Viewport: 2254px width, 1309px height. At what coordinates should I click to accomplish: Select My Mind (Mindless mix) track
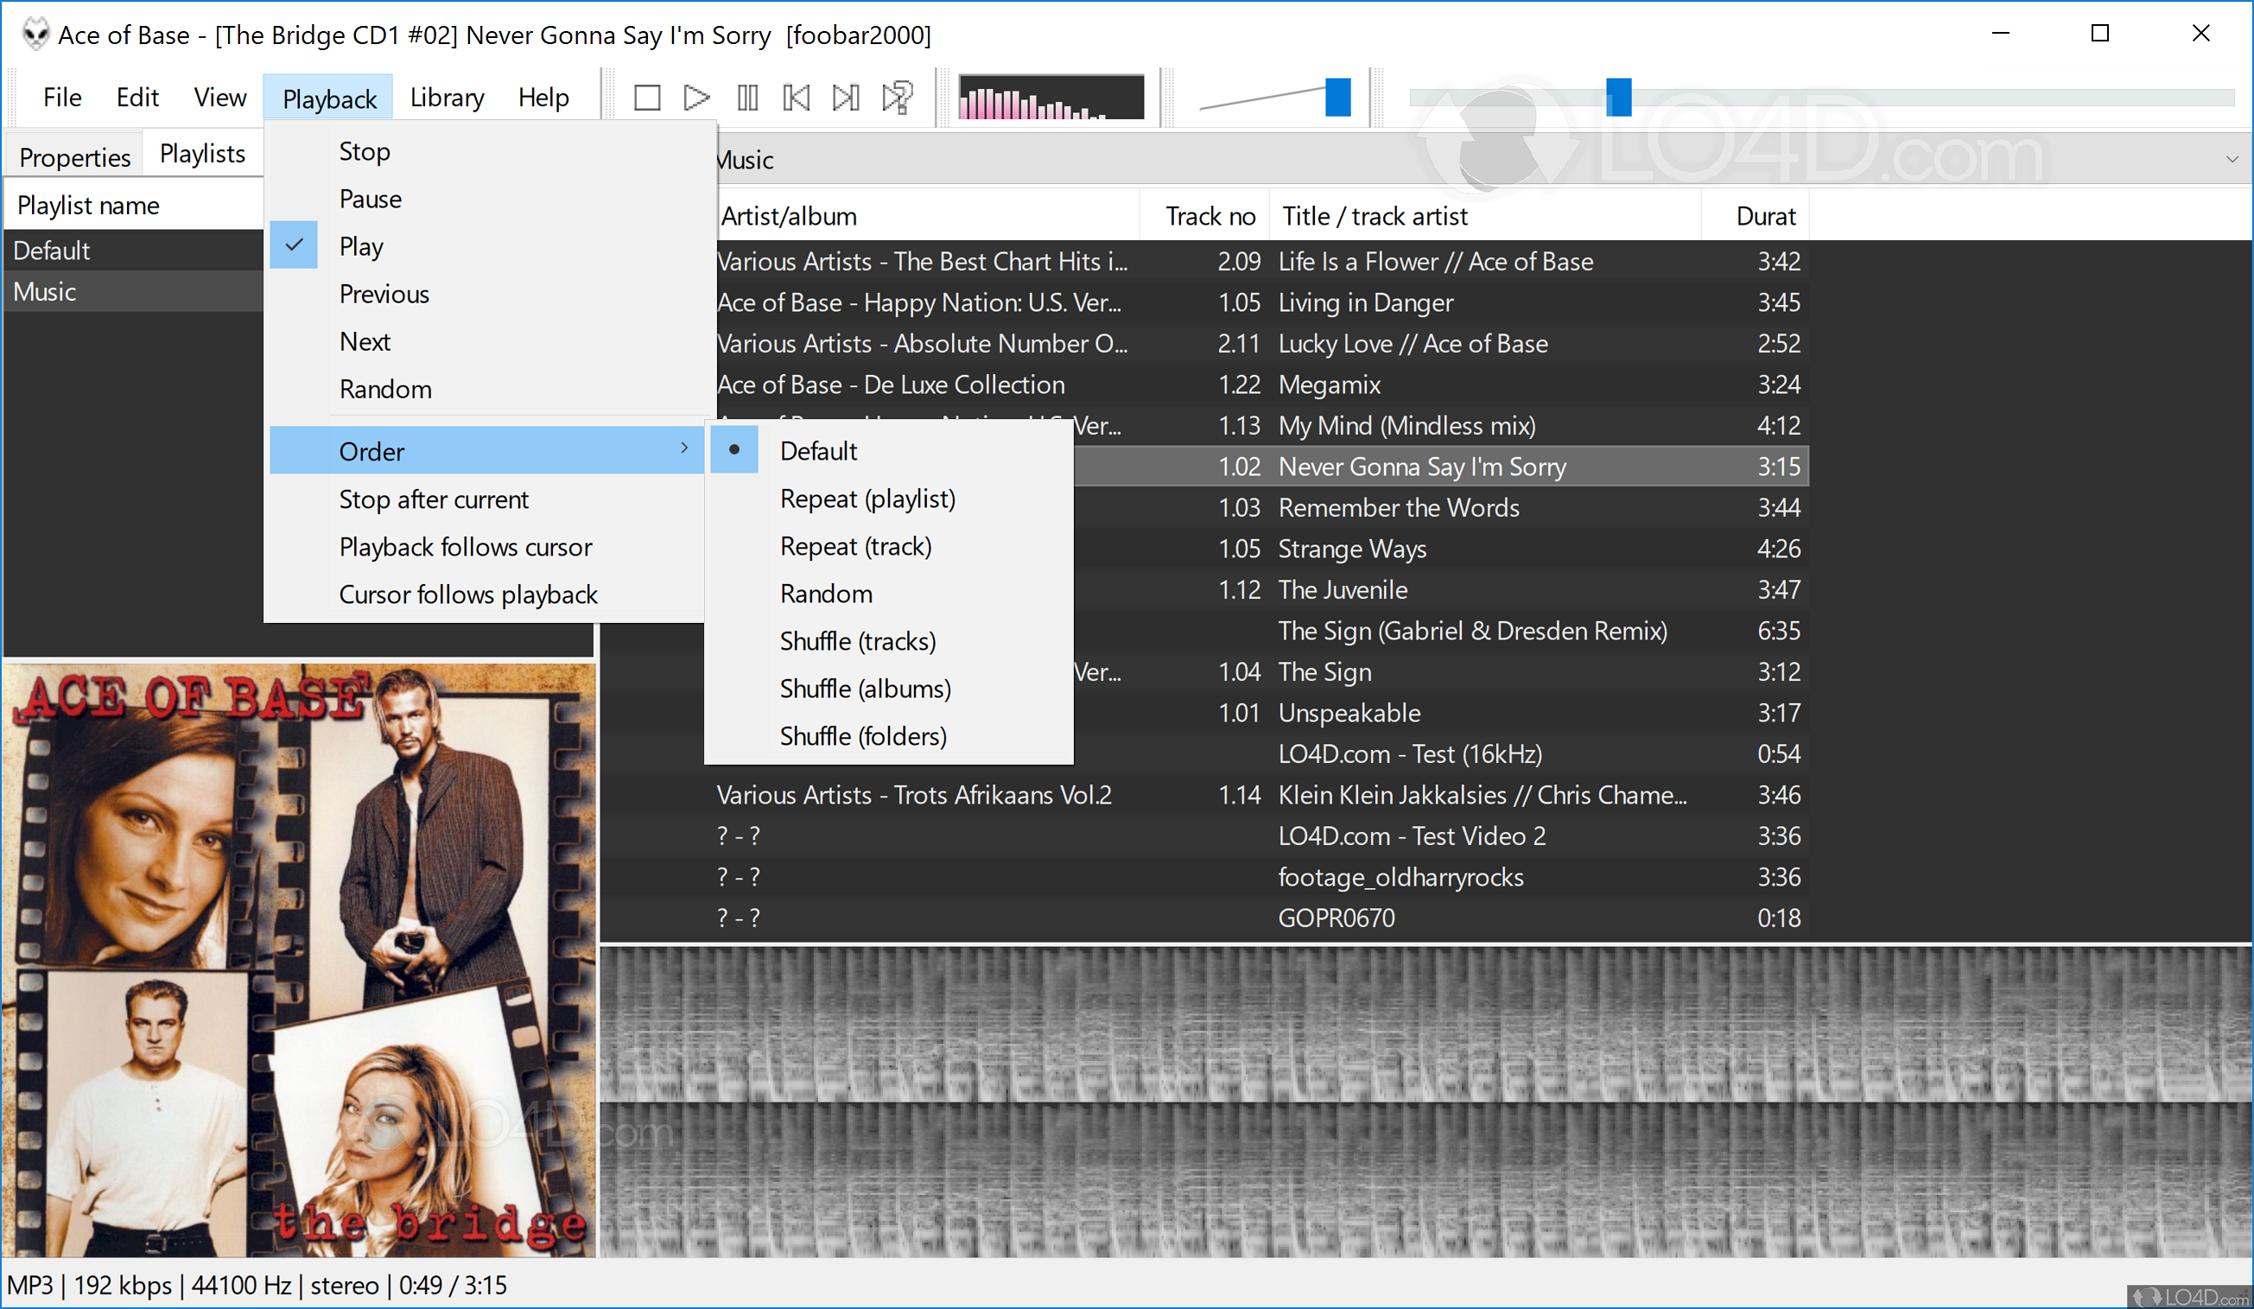coord(1440,425)
